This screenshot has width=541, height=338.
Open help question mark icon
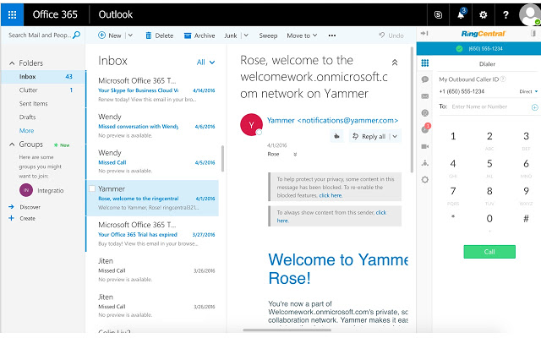coord(505,15)
